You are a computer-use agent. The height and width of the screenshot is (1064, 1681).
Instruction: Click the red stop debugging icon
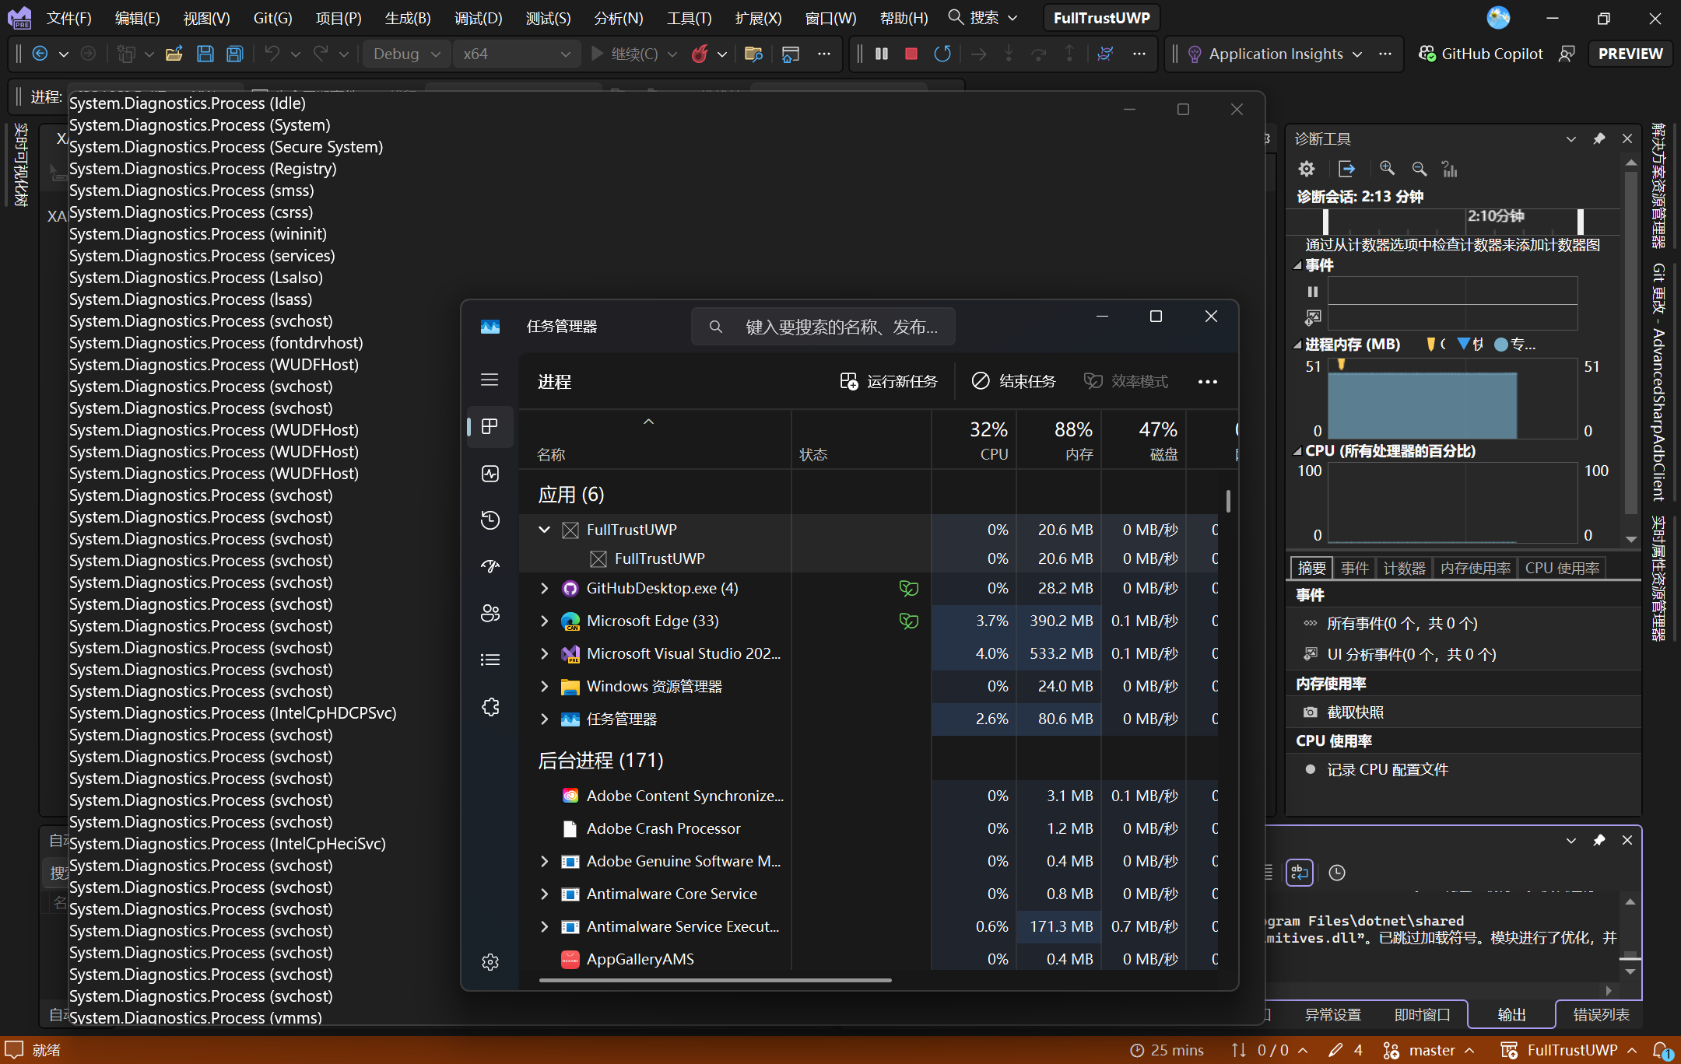911,54
